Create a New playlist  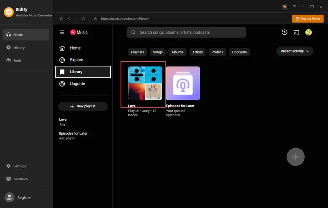pyautogui.click(x=83, y=106)
